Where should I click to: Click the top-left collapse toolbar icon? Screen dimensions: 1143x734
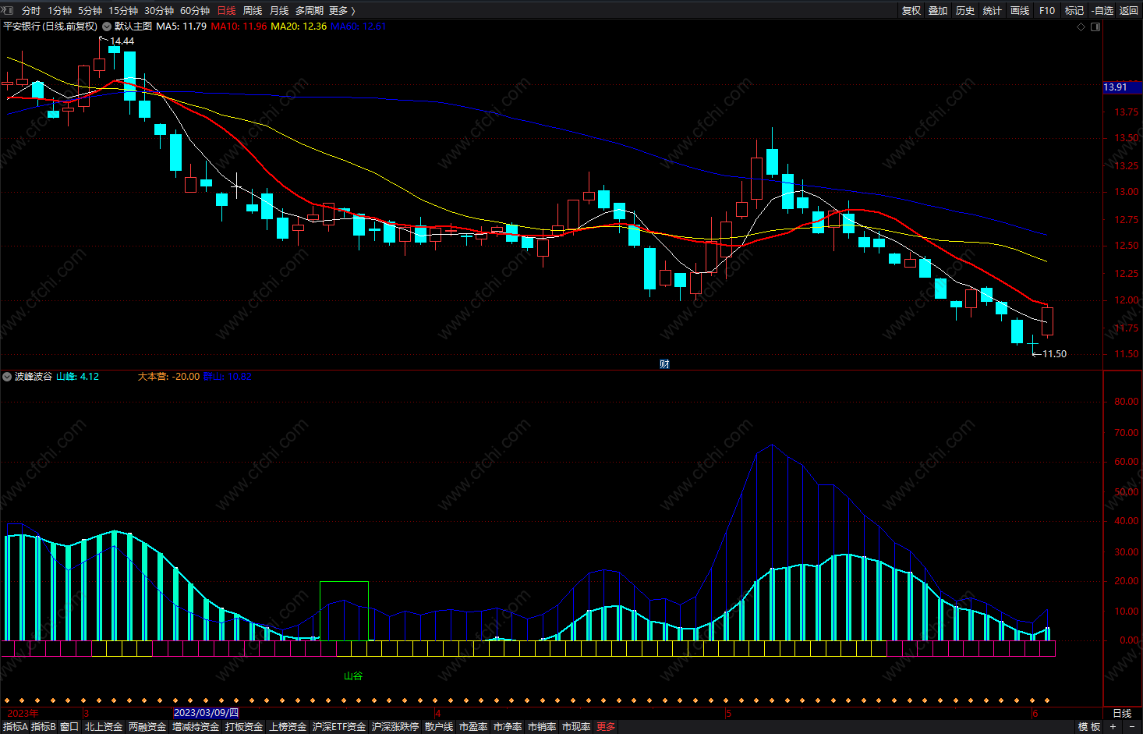click(8, 10)
